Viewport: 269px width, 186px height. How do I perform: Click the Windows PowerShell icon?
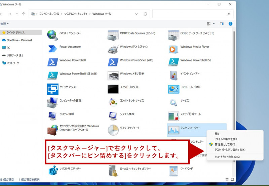(x=53, y=62)
